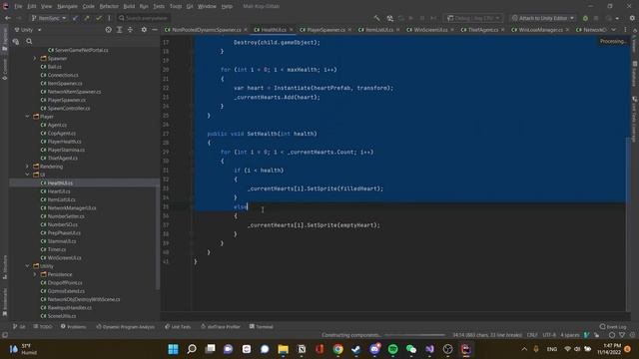Image resolution: width=639 pixels, height=359 pixels.
Task: Close the NonPooledDynamicSpawner.cs tab
Action: (246, 30)
